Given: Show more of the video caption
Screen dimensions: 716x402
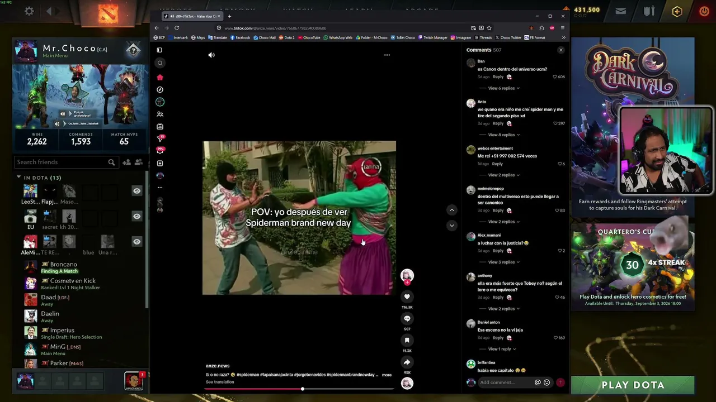Looking at the screenshot, I should [x=387, y=375].
